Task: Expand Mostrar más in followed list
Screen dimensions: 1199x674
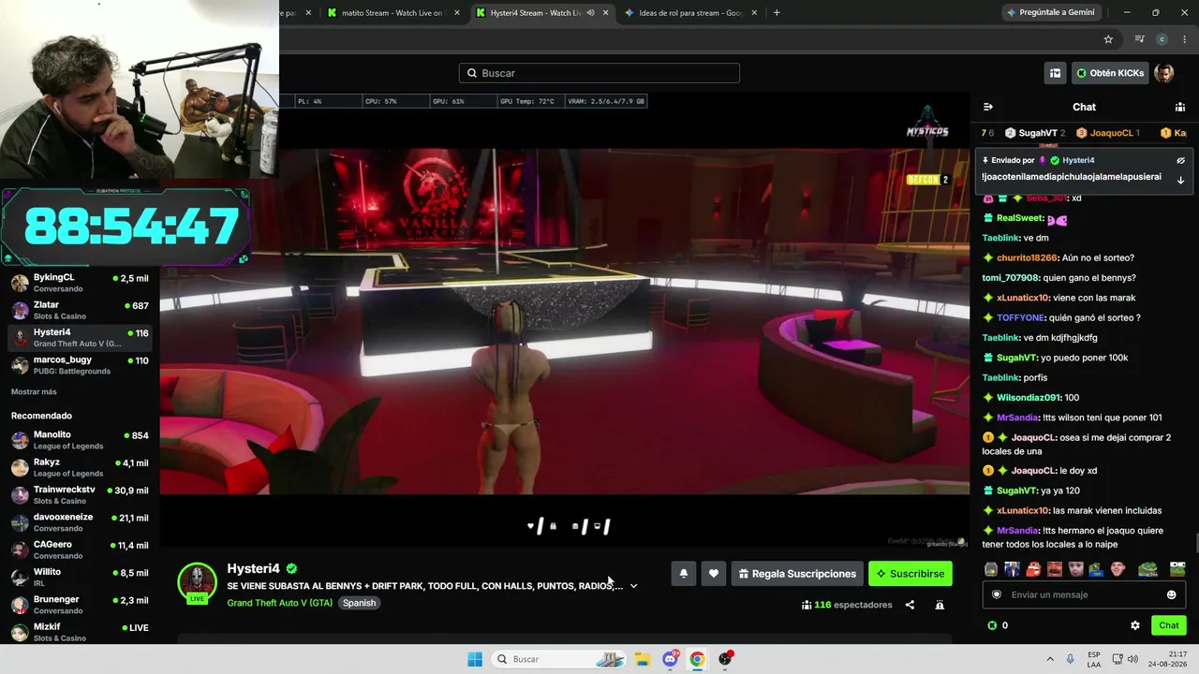Action: point(34,391)
